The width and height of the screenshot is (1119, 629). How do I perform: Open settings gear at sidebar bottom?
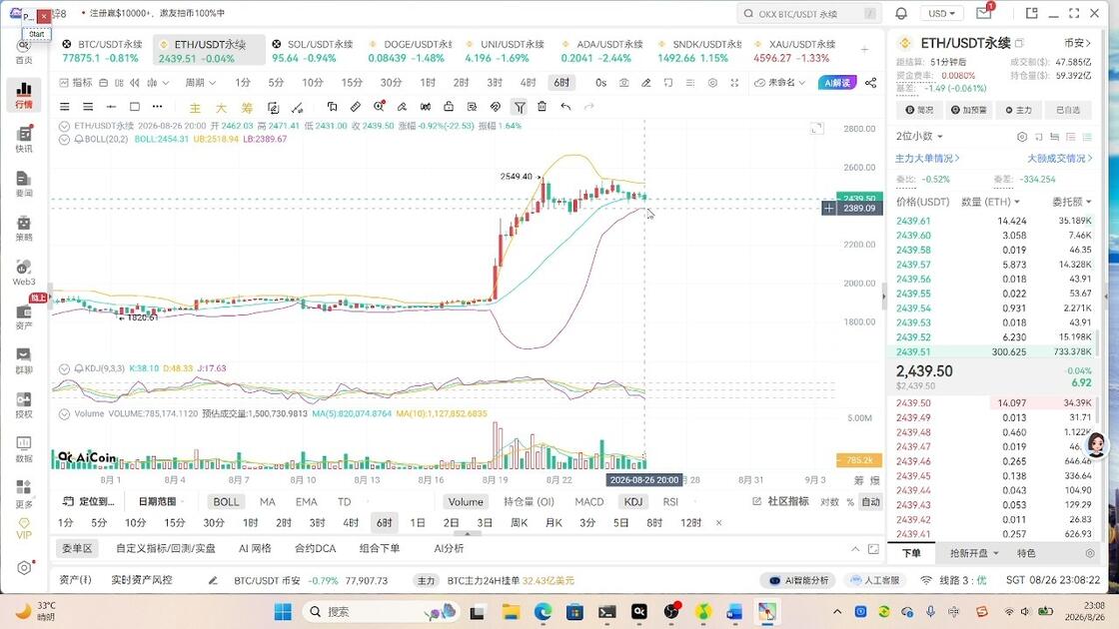coord(24,568)
